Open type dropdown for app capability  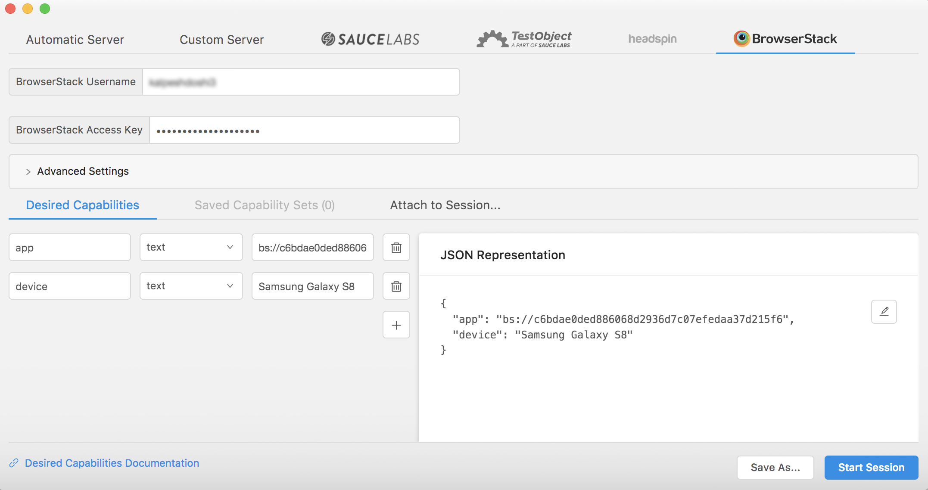click(x=191, y=247)
